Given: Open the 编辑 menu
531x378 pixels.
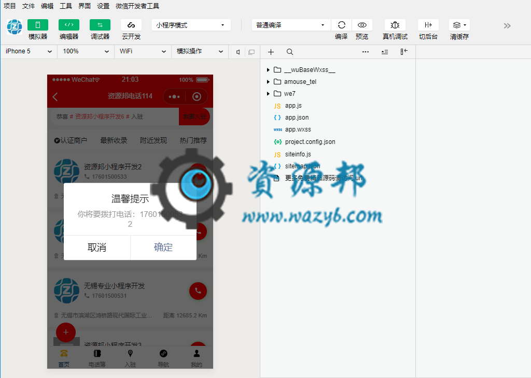Looking at the screenshot, I should pos(47,6).
